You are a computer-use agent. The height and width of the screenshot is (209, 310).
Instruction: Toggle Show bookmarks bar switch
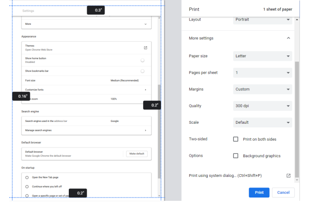(x=143, y=71)
